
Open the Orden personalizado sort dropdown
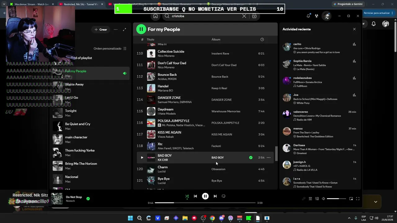110,49
